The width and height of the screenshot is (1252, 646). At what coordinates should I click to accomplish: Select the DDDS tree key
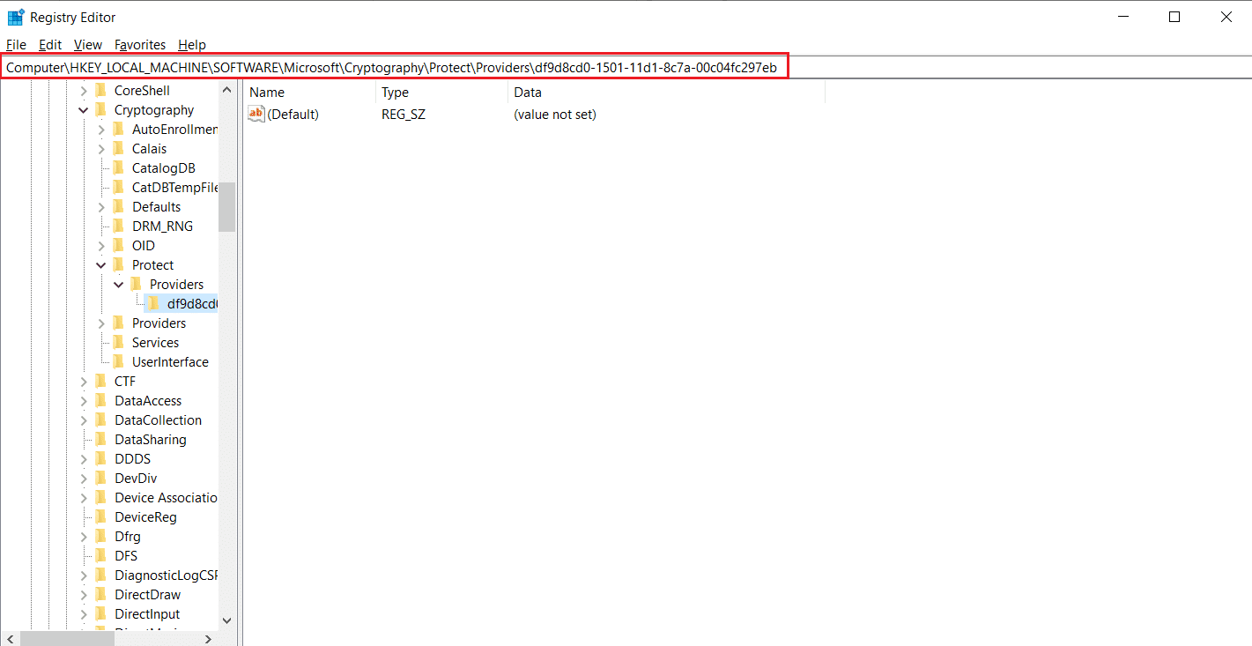pos(132,459)
